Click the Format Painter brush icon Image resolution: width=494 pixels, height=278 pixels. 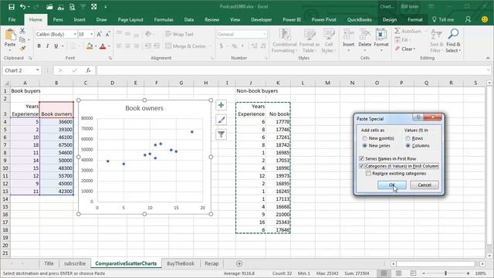[x=22, y=48]
